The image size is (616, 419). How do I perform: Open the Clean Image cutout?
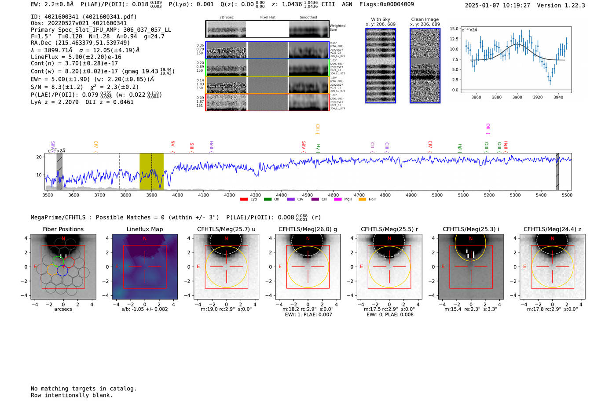click(425, 66)
